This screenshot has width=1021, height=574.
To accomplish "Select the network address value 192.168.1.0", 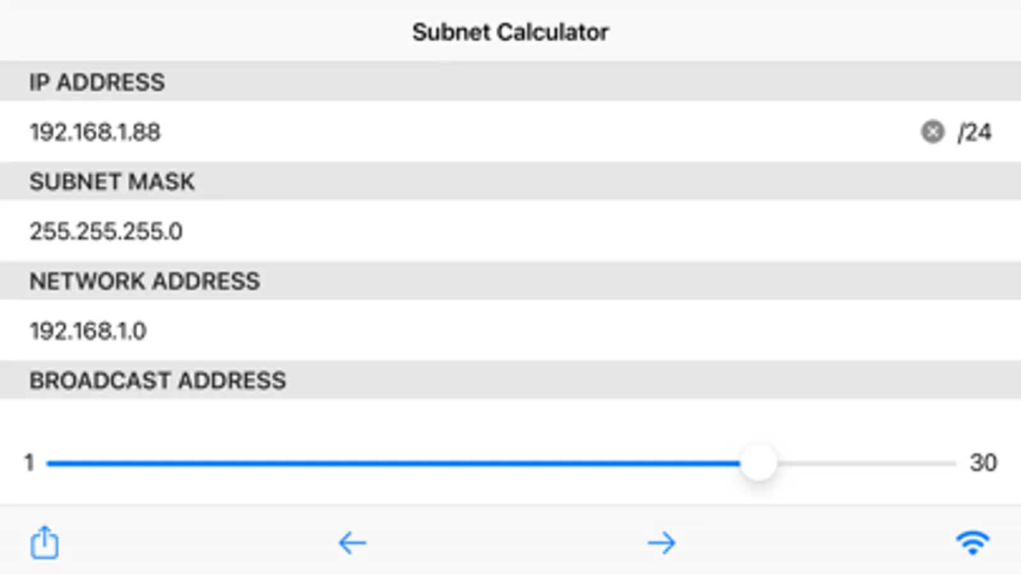I will click(88, 330).
